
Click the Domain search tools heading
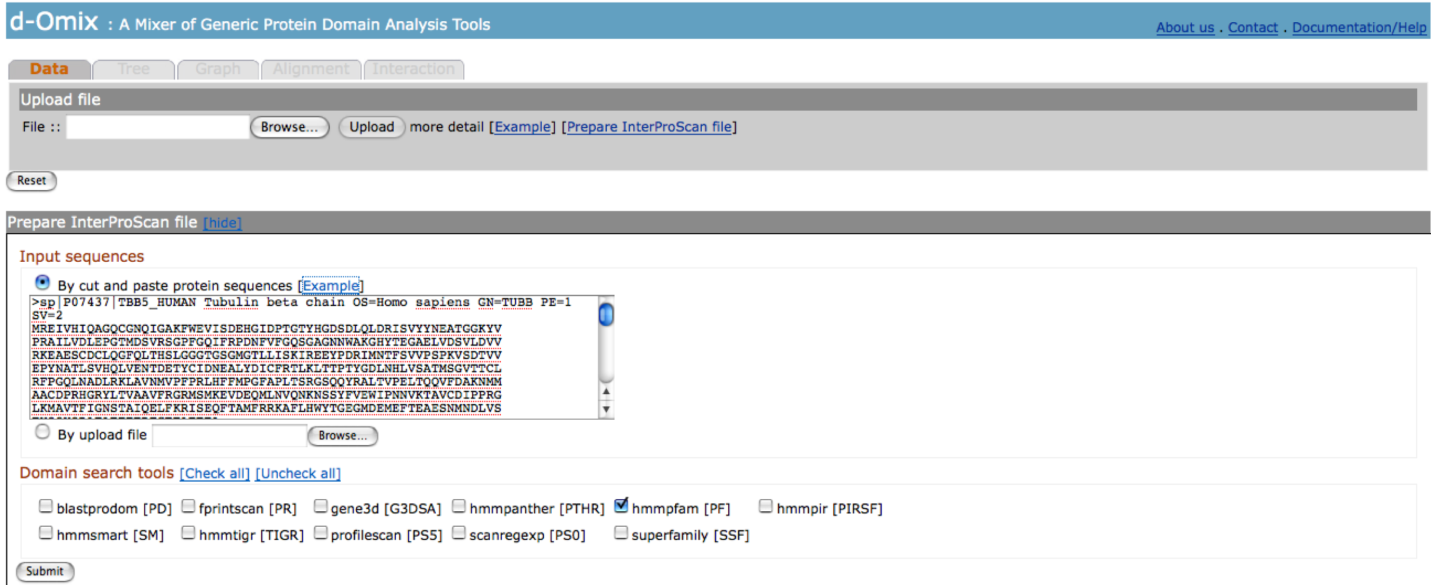coord(96,473)
